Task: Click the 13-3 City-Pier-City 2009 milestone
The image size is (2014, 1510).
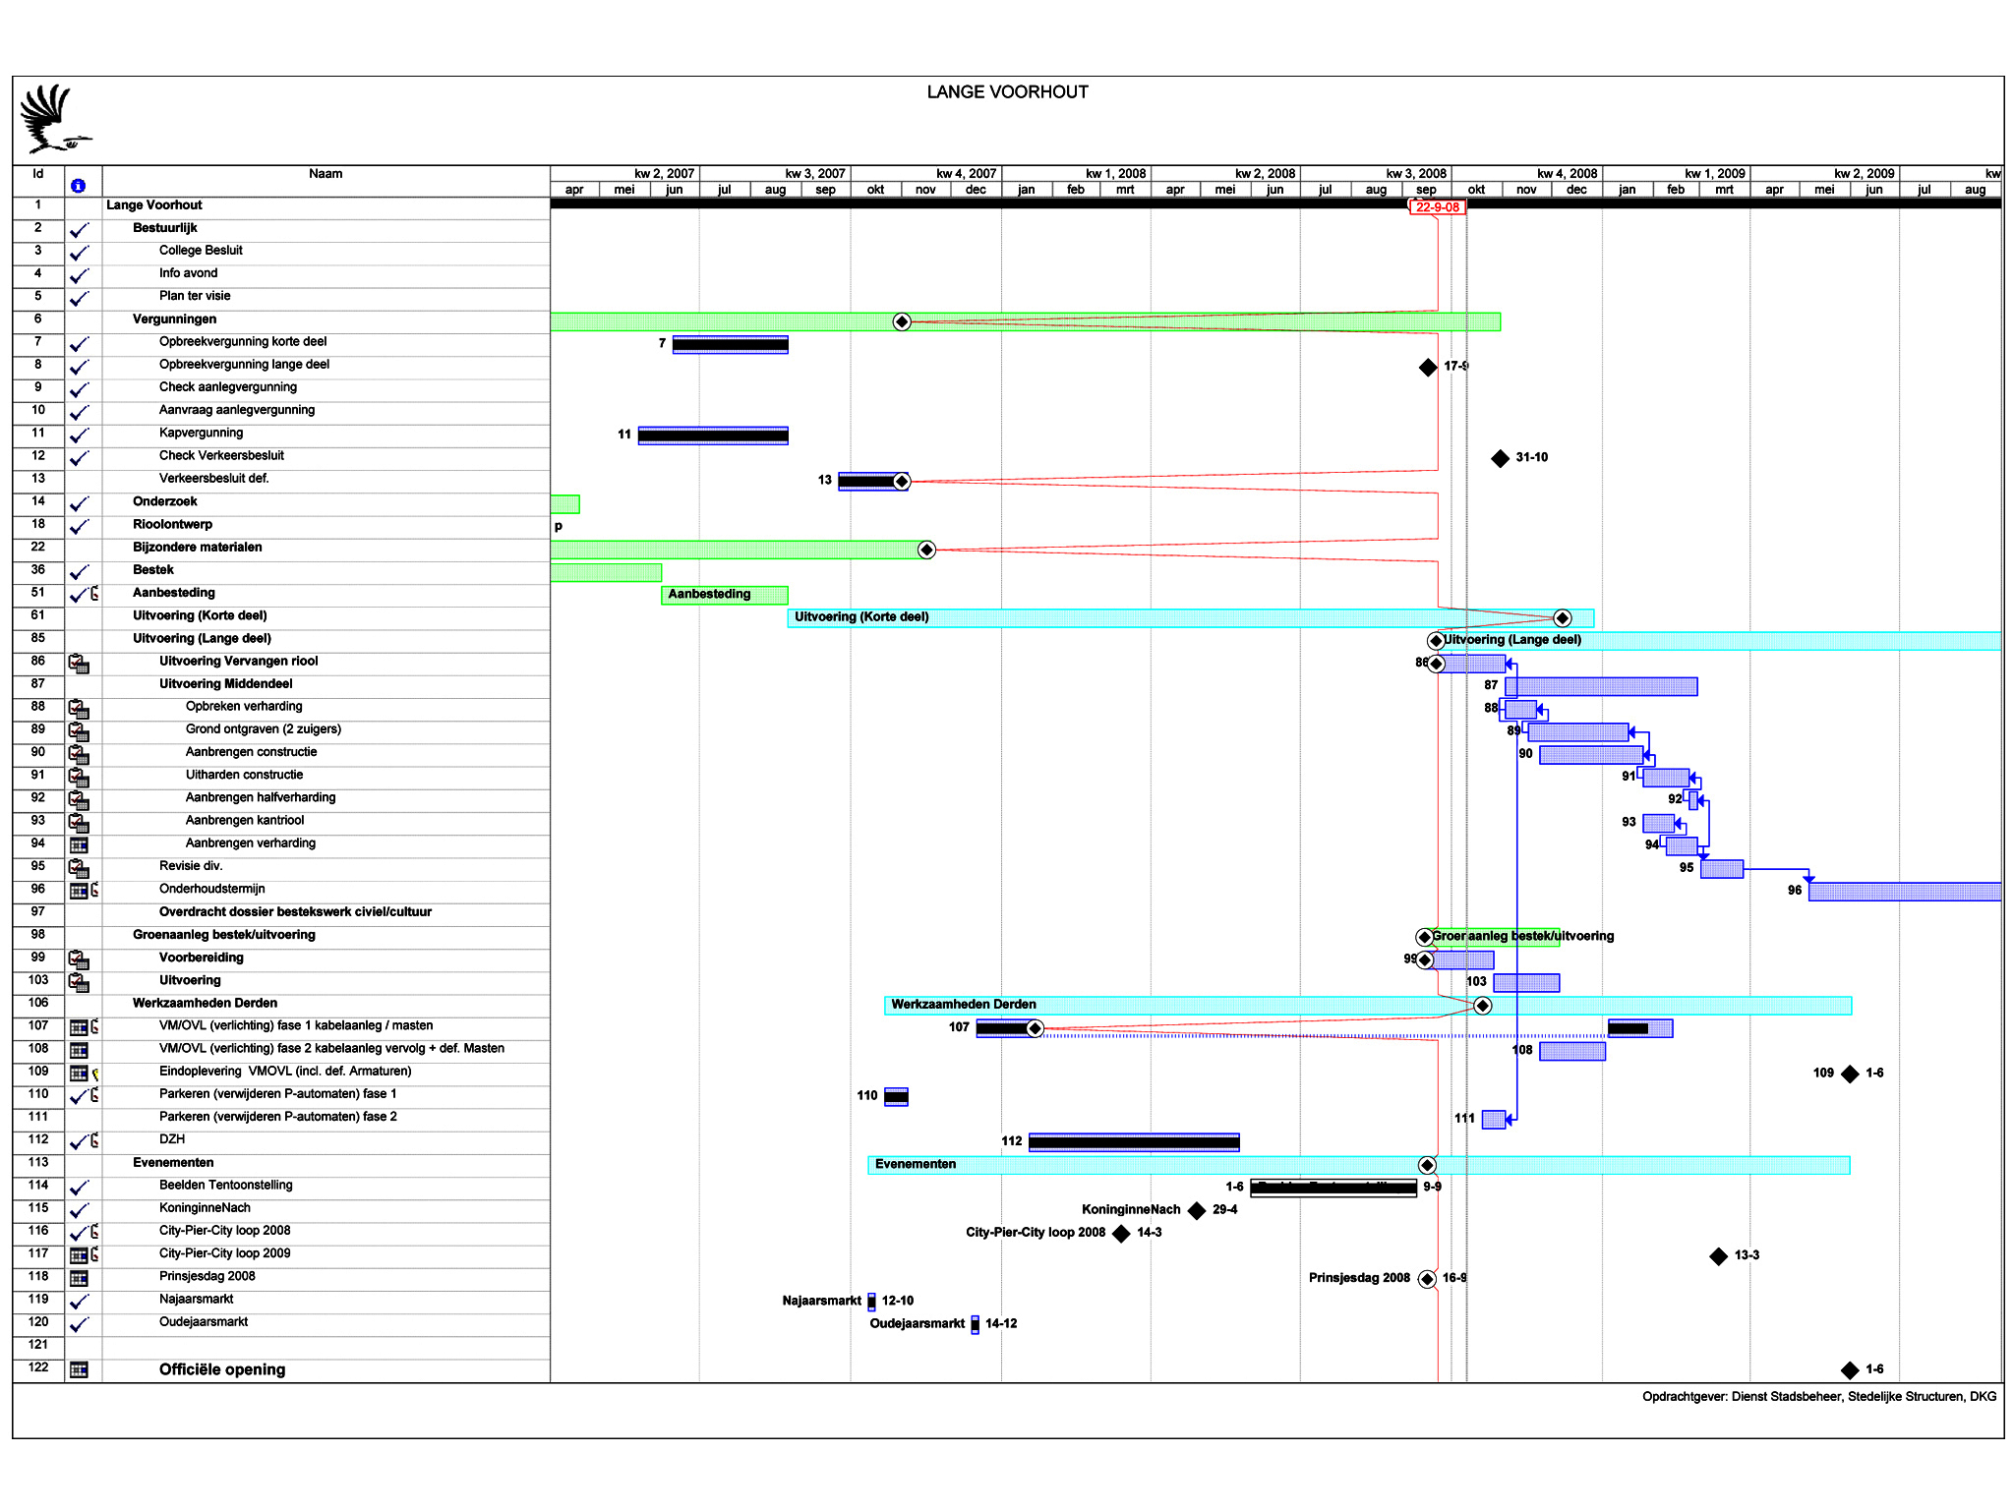Action: click(x=1718, y=1255)
